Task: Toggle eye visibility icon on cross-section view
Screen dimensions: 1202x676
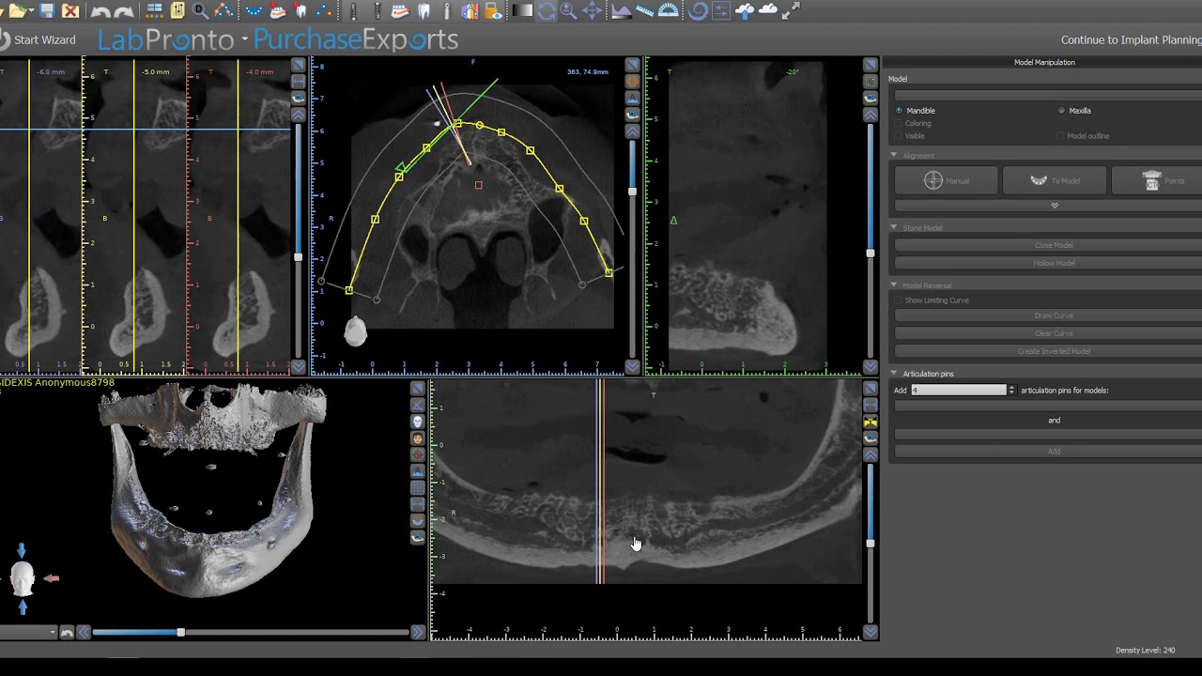Action: 299,98
